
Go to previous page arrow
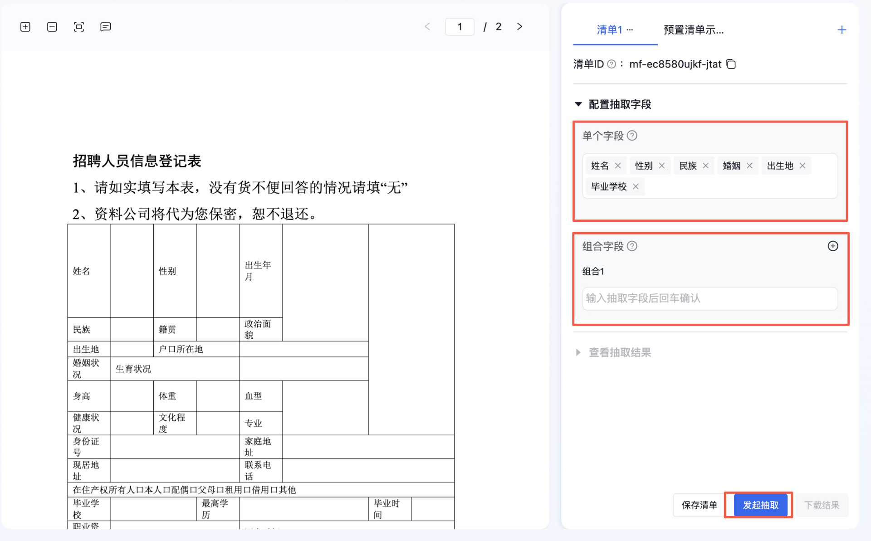pos(427,27)
